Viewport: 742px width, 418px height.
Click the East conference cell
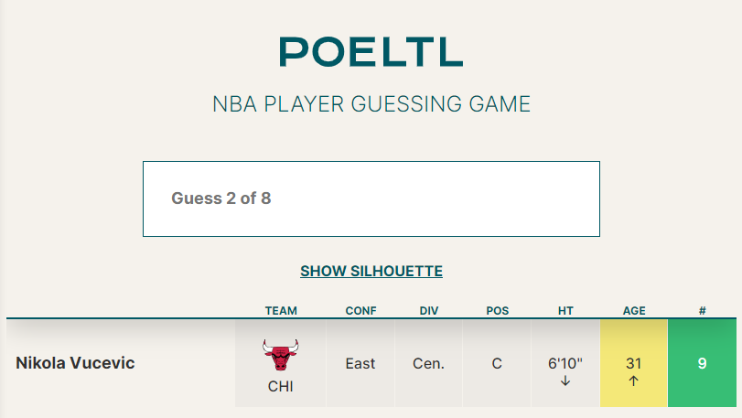360,363
